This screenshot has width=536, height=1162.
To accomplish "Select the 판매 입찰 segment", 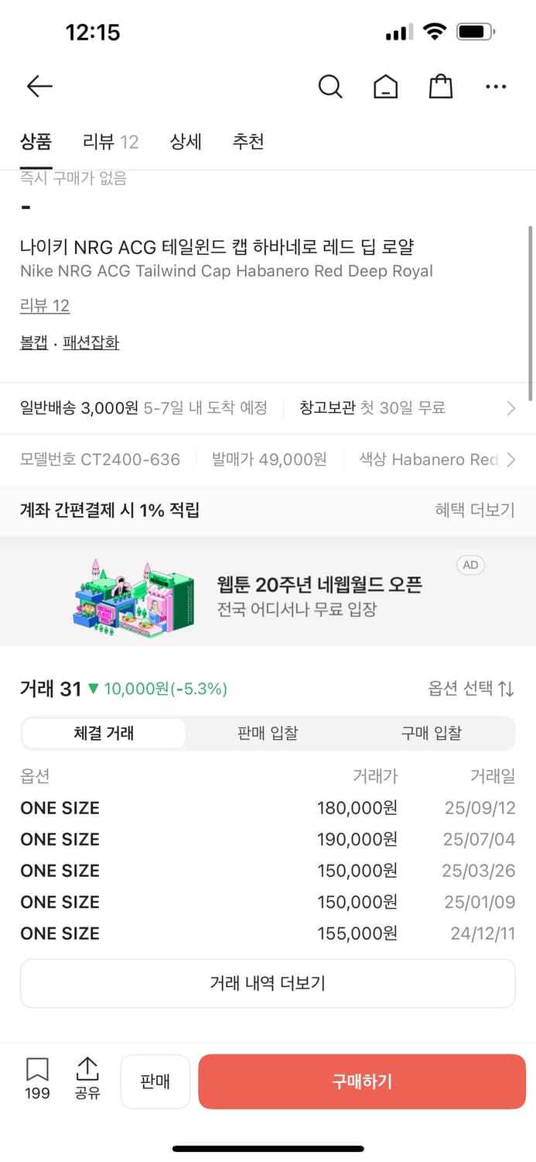I will coord(268,733).
